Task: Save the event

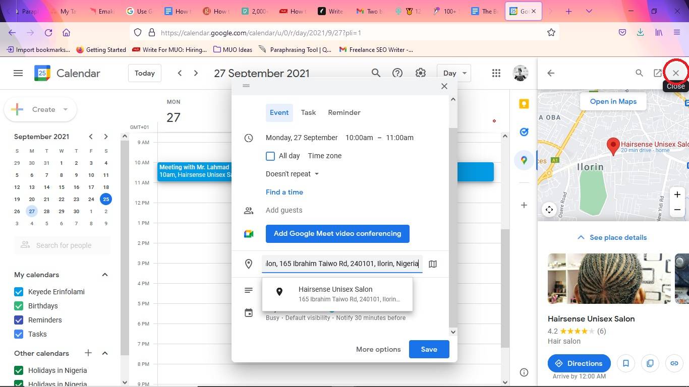Action: [429, 349]
